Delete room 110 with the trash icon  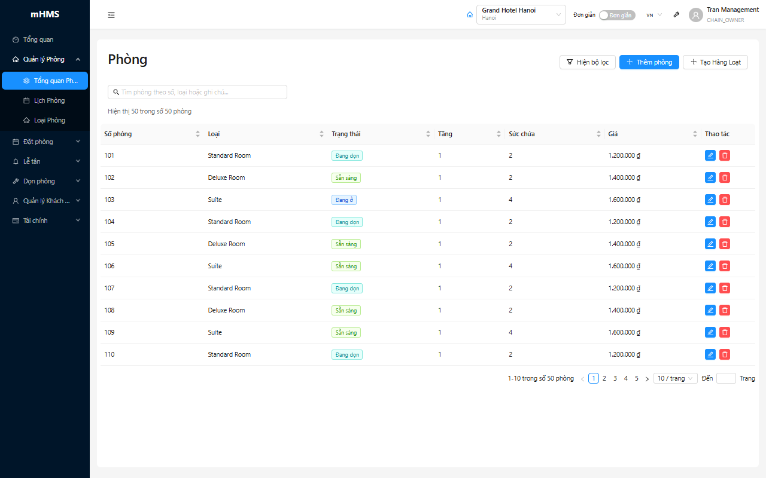[x=725, y=354]
